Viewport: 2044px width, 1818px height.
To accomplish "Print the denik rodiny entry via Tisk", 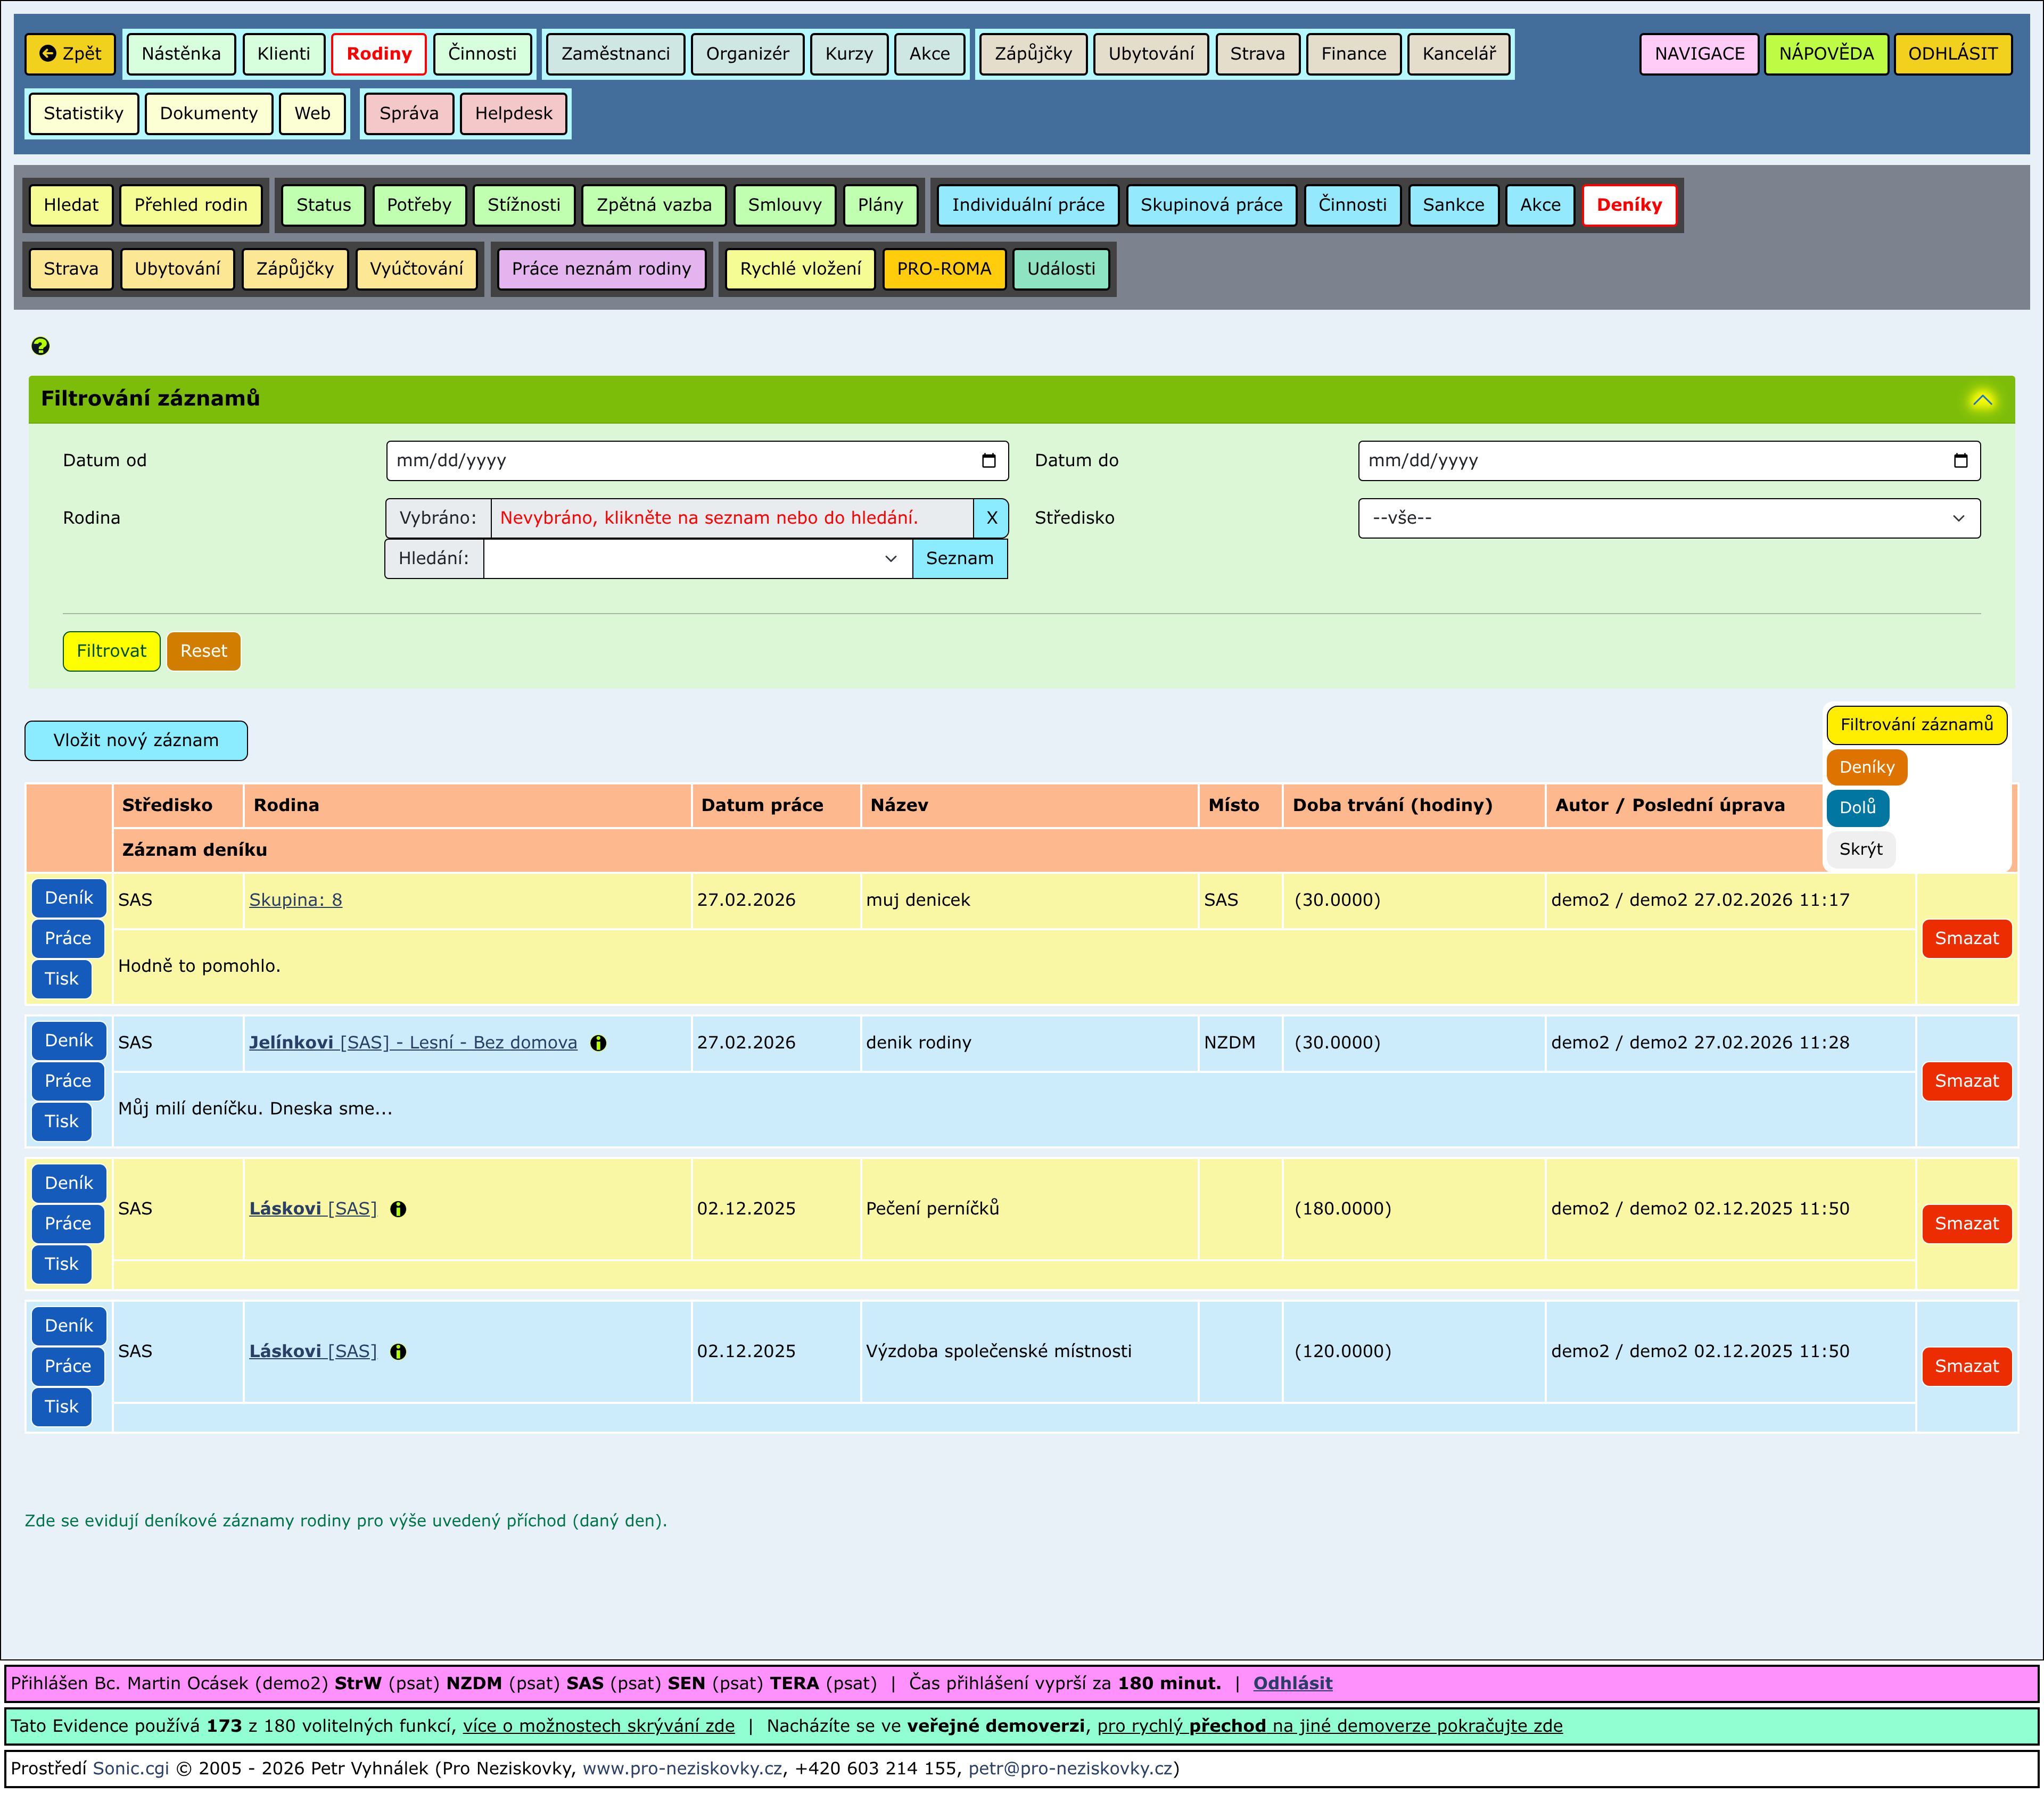I will 61,1121.
